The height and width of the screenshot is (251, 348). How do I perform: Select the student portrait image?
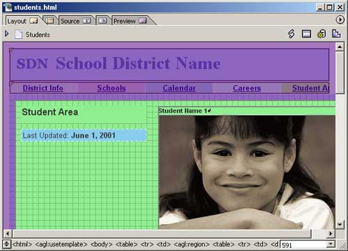click(247, 172)
